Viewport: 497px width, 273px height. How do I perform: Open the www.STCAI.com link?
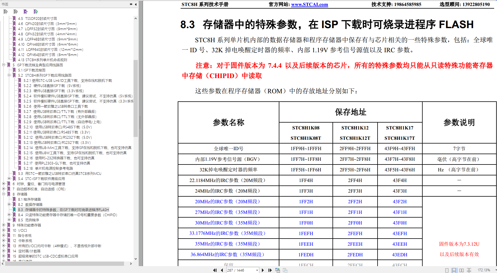point(310,5)
